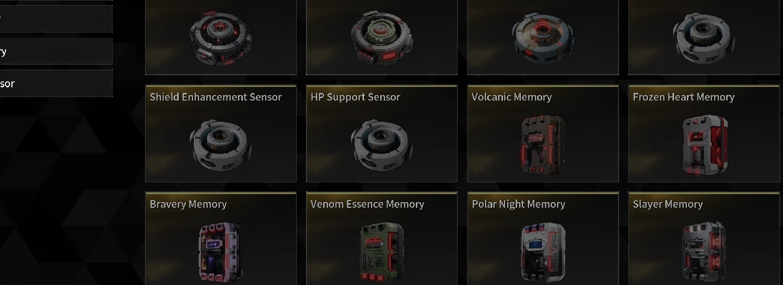The width and height of the screenshot is (783, 285).
Task: Choose the Volcanic Memory module image
Action: coord(543,145)
